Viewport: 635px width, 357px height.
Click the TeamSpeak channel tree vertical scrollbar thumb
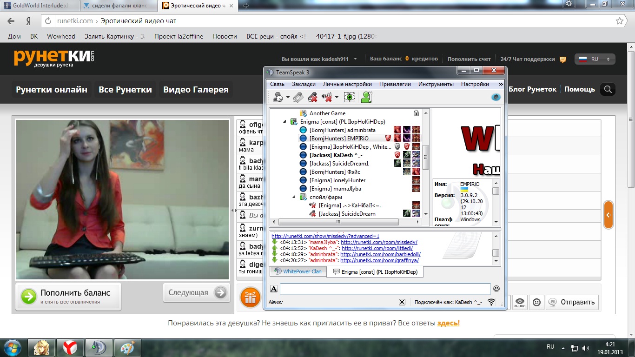425,157
